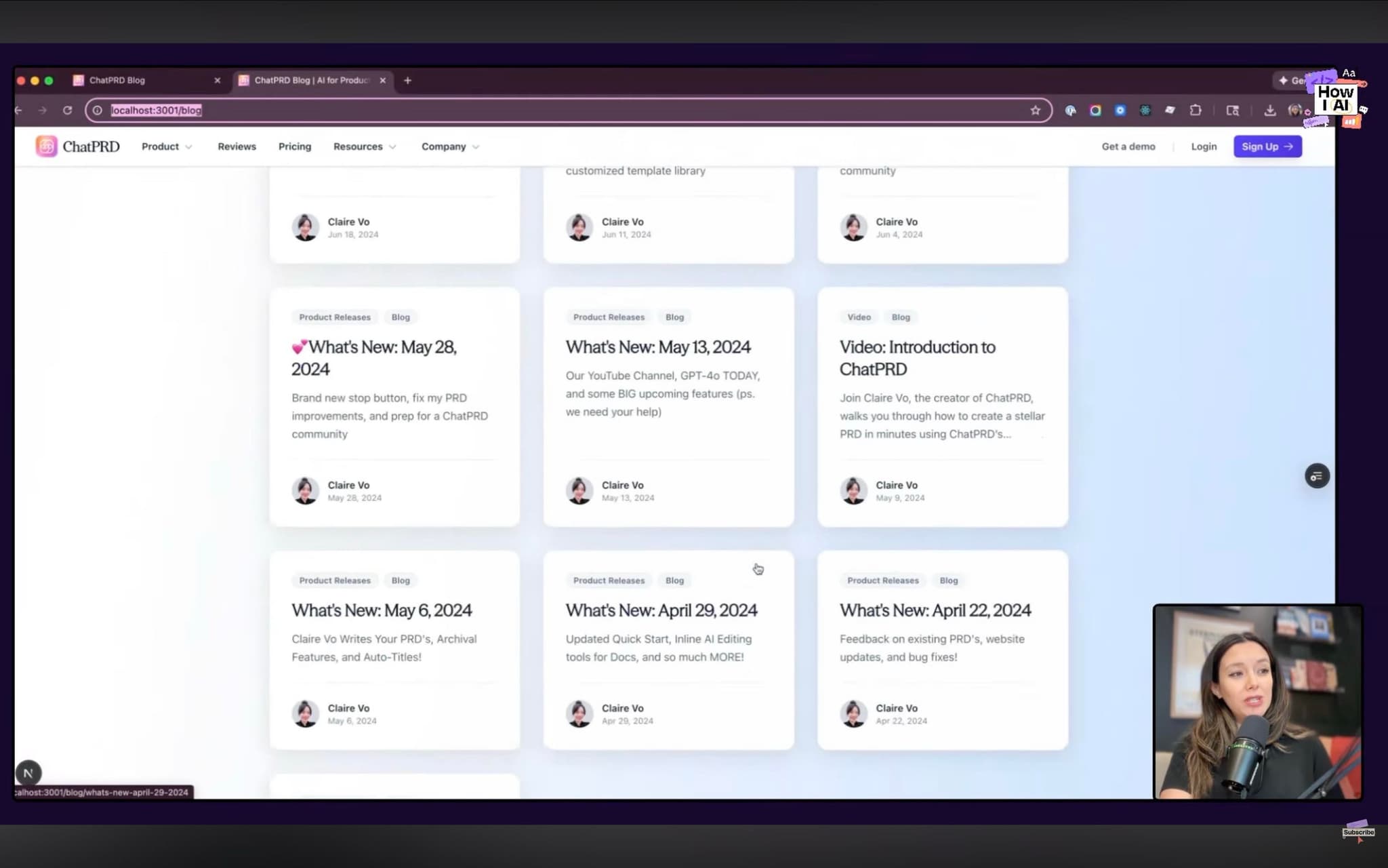This screenshot has height=868, width=1388.
Task: Expand the Company dropdown menu
Action: [450, 146]
